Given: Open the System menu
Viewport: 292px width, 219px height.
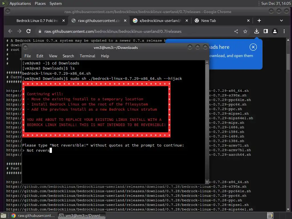Looking at the screenshot, I should click(56, 3).
